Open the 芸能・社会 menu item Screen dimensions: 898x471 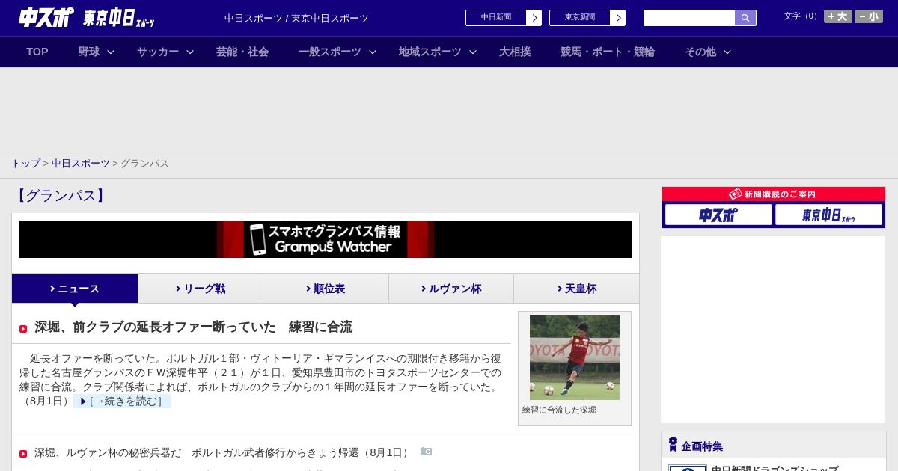pyautogui.click(x=242, y=52)
